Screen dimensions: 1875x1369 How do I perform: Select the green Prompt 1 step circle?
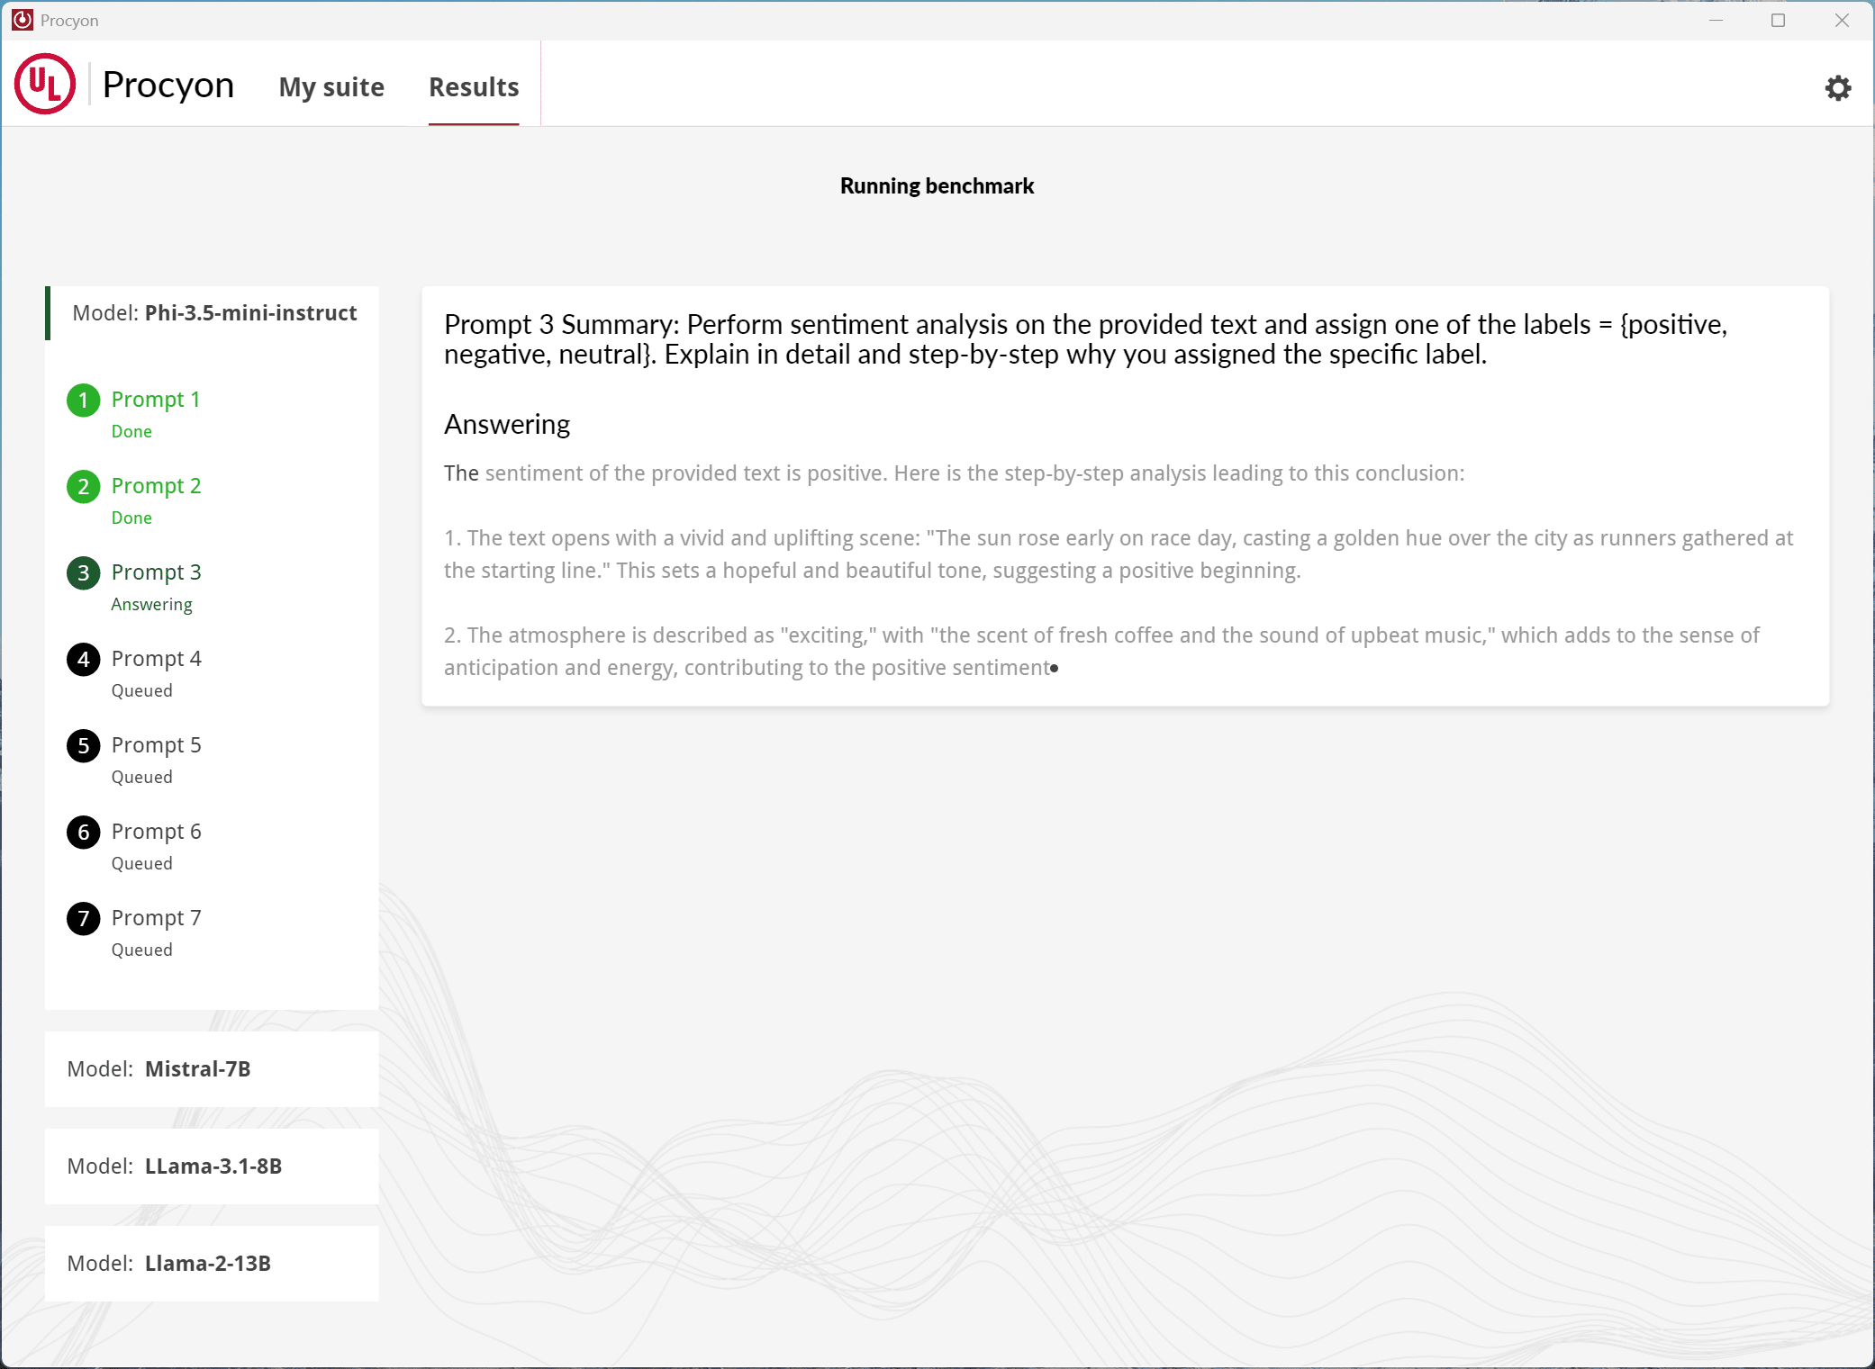tap(84, 400)
